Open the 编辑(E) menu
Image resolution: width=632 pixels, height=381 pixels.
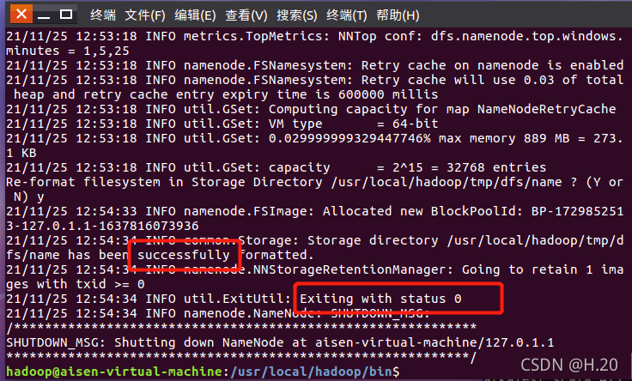click(195, 15)
